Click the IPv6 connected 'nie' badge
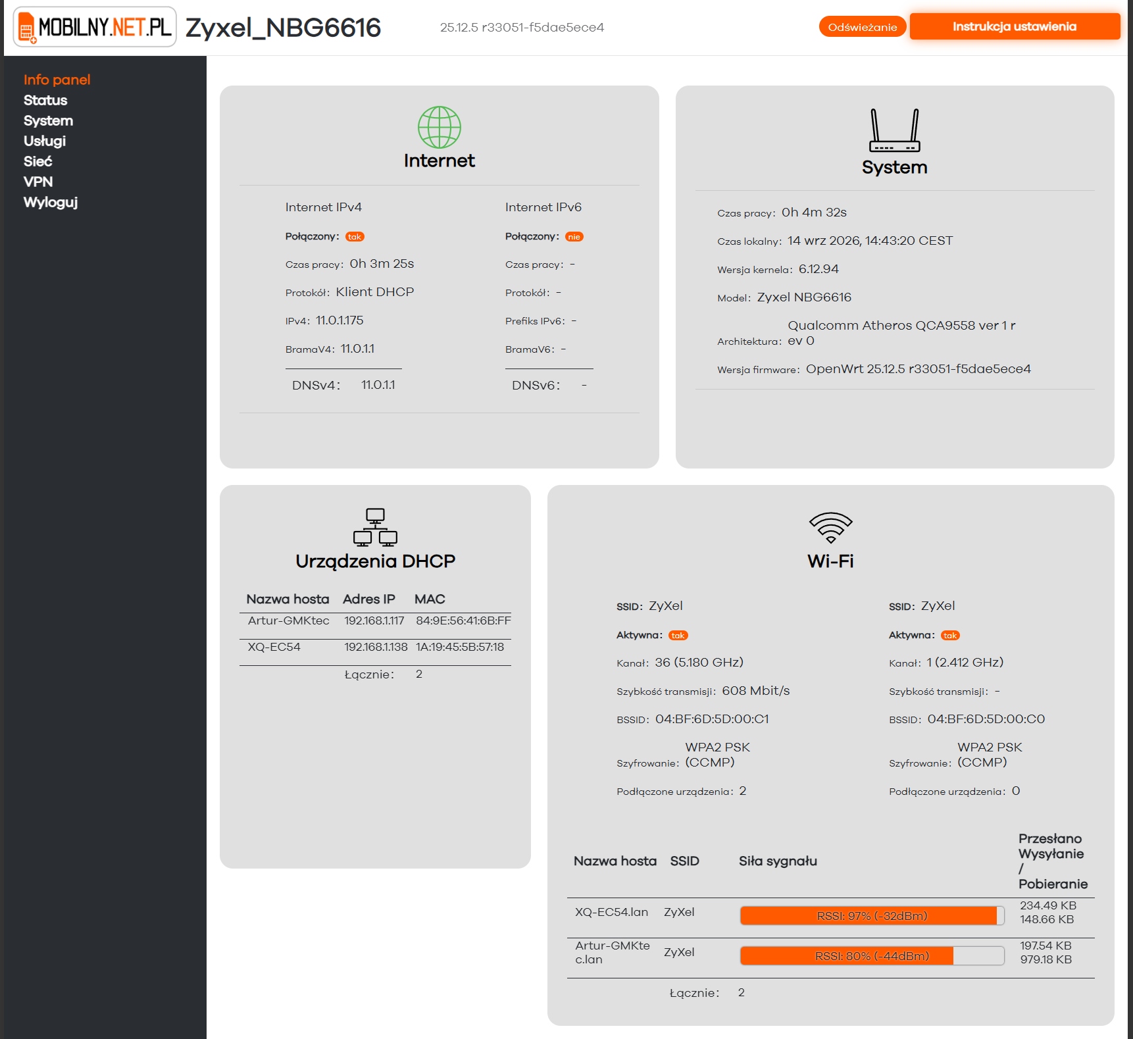 click(x=574, y=237)
